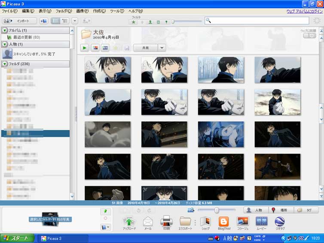Open the ツール(T) menu

pos(117,11)
